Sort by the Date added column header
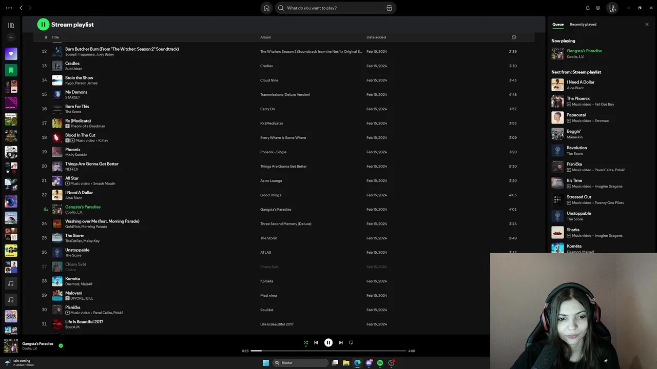657x369 pixels. click(x=376, y=37)
